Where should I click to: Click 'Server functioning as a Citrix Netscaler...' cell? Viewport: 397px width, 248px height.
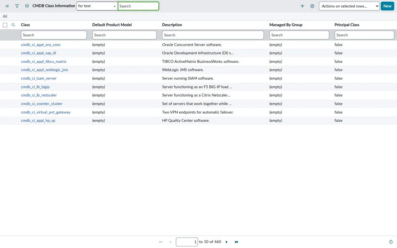pyautogui.click(x=196, y=95)
